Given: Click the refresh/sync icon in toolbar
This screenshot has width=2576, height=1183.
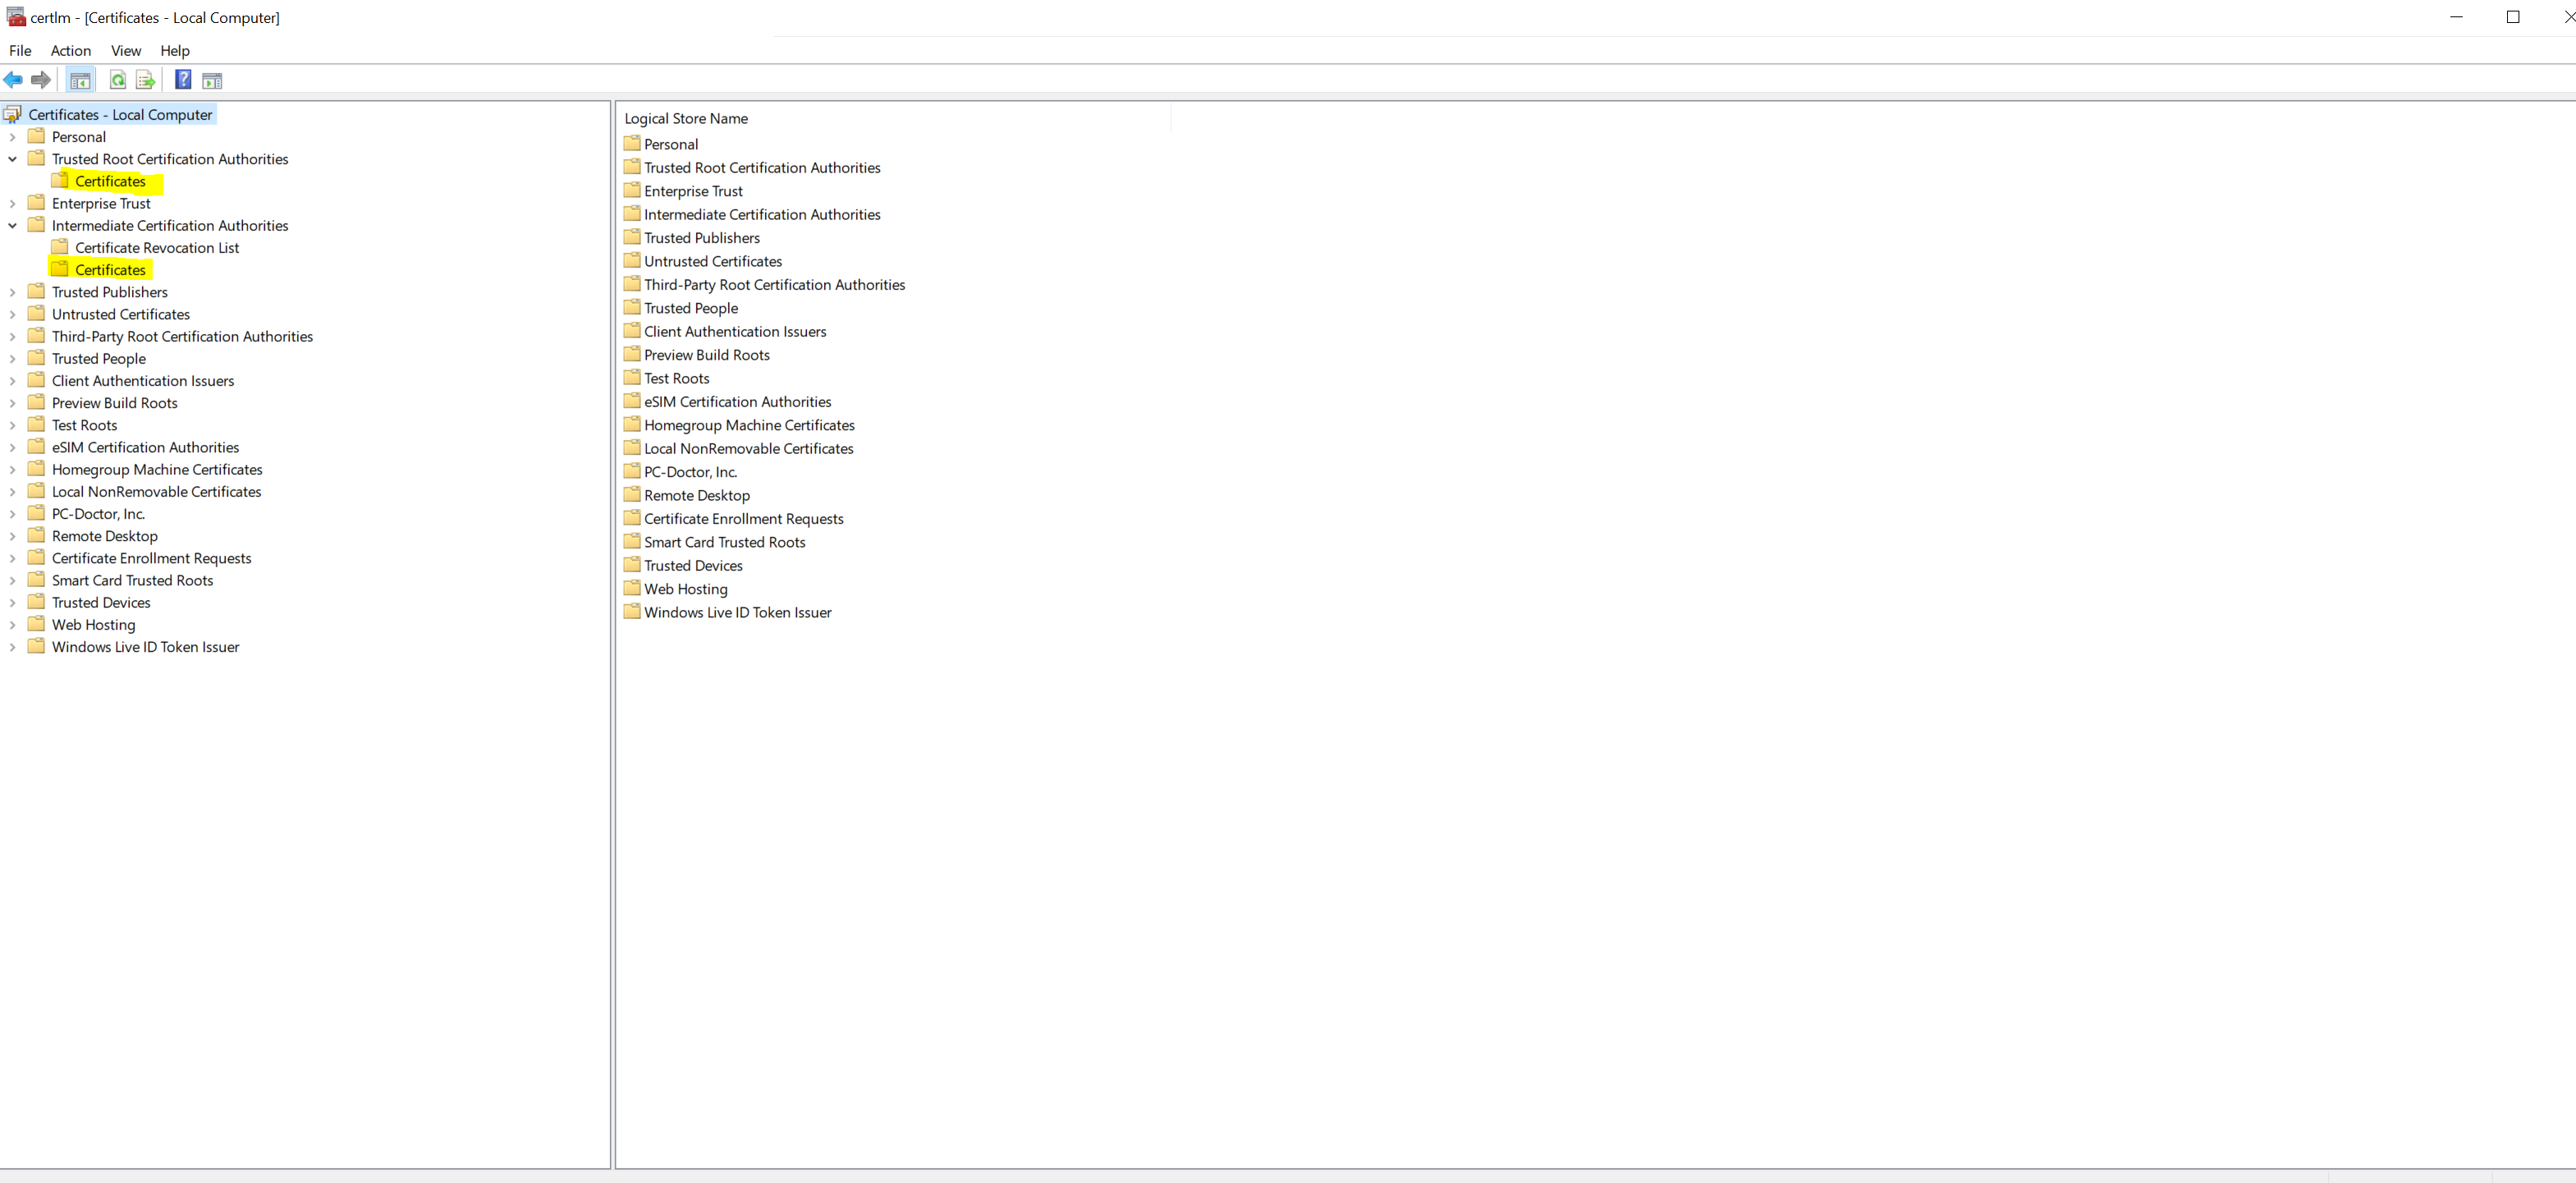Looking at the screenshot, I should click(x=117, y=79).
